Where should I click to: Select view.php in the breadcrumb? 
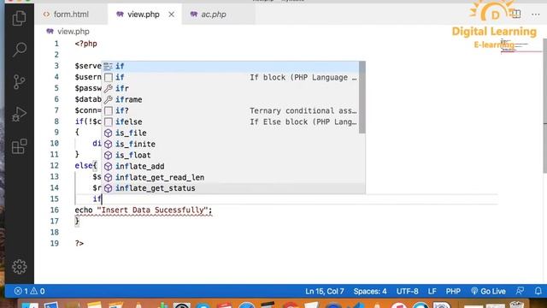pyautogui.click(x=74, y=32)
